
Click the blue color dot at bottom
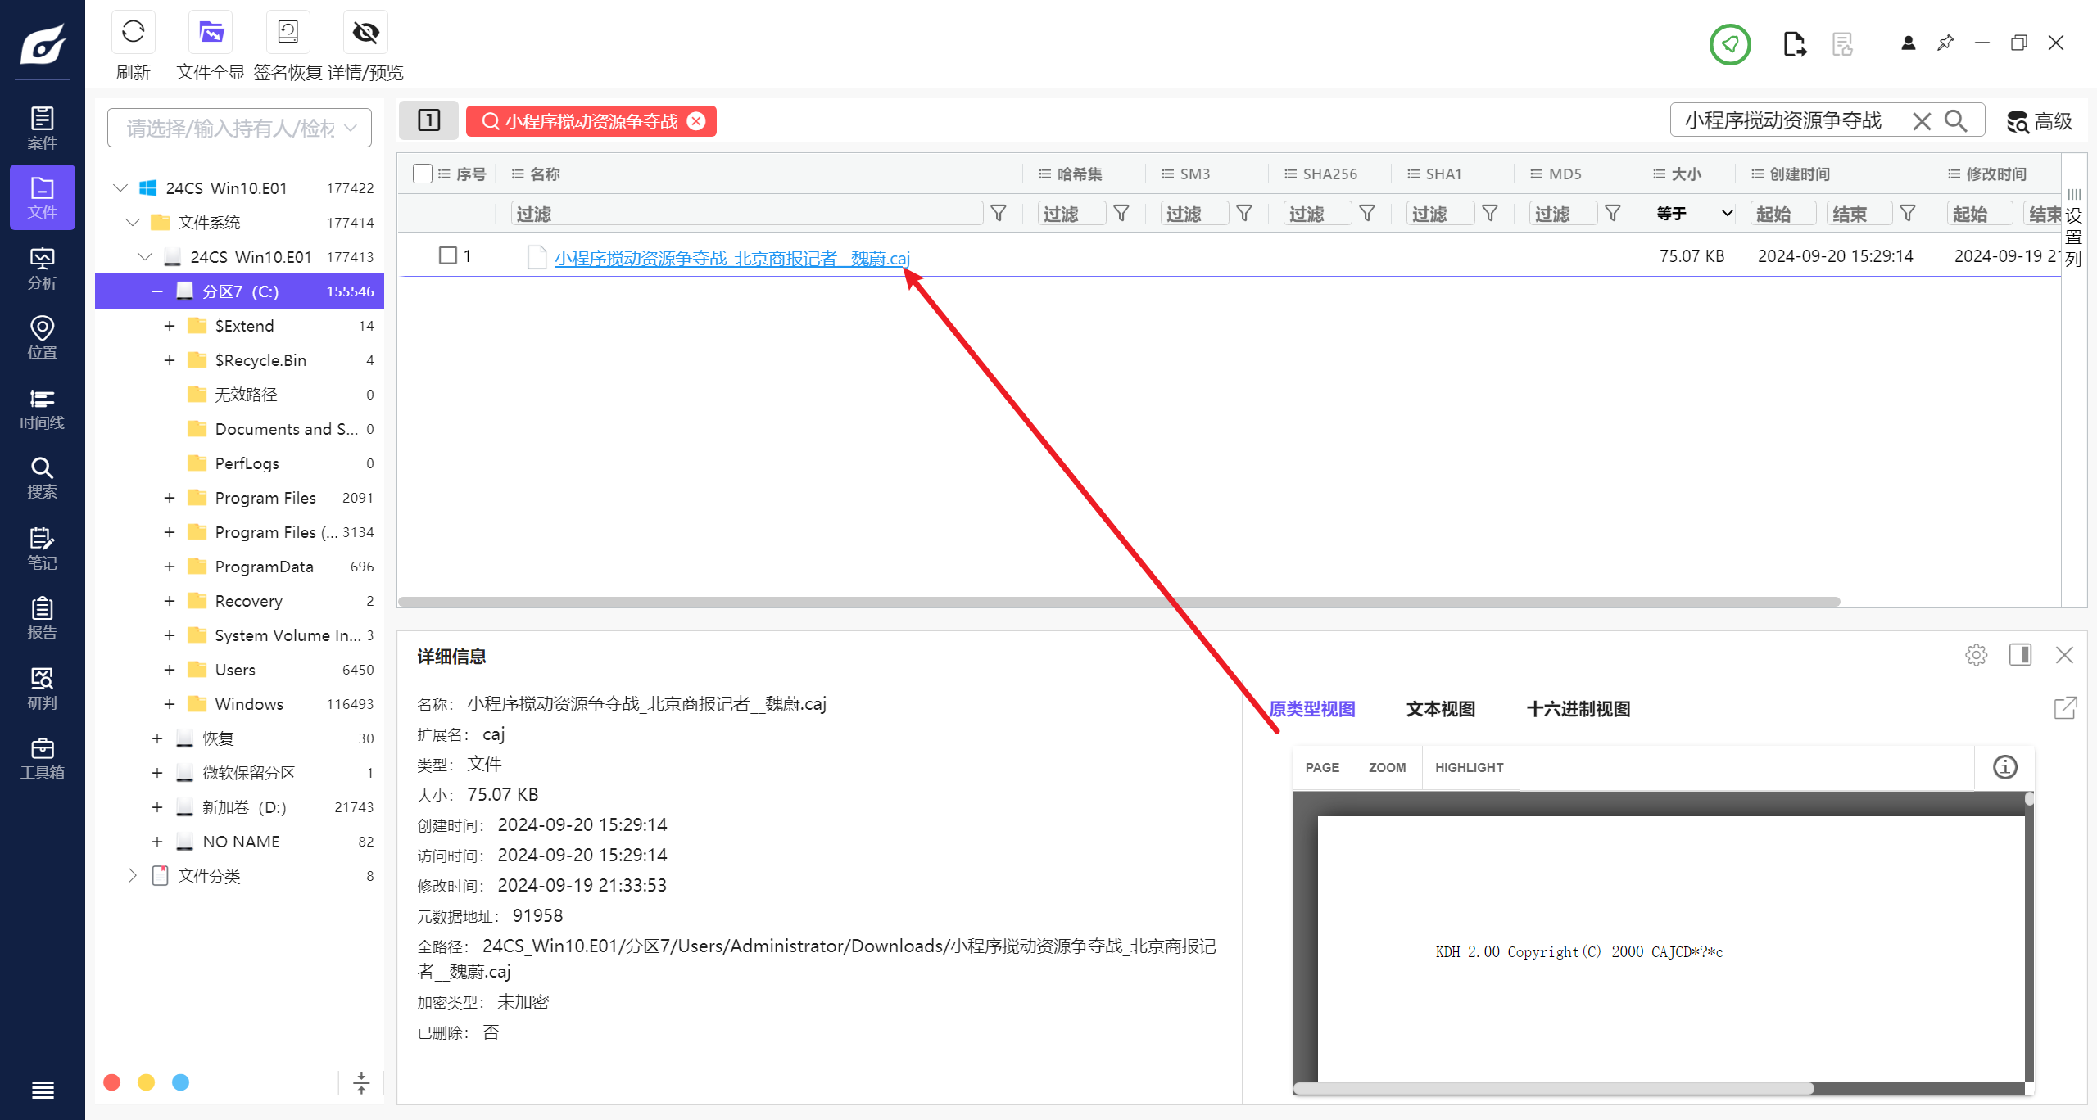click(x=181, y=1082)
